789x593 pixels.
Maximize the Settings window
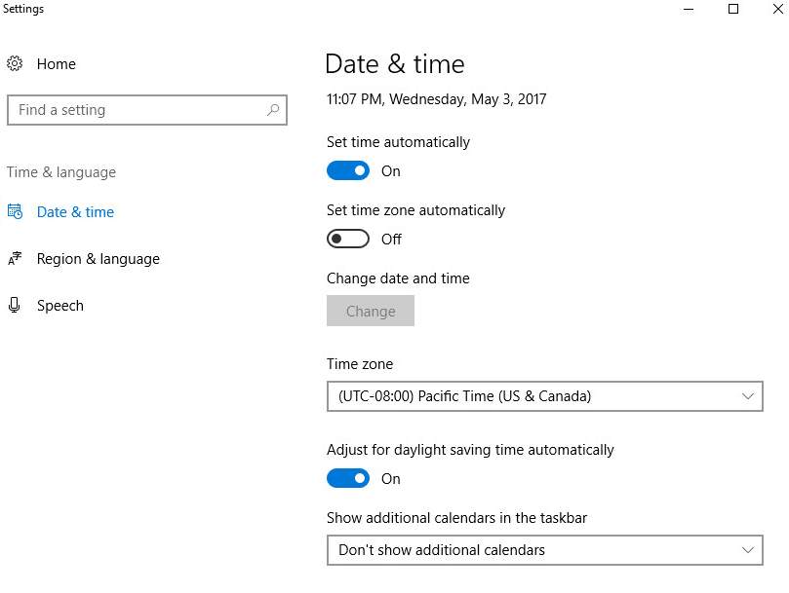[x=733, y=9]
